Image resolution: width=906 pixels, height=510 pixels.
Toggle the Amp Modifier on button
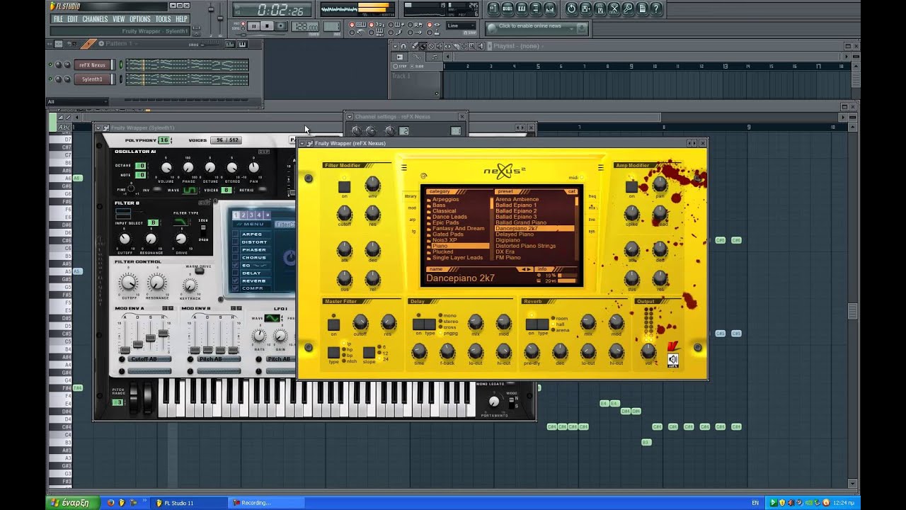[631, 187]
